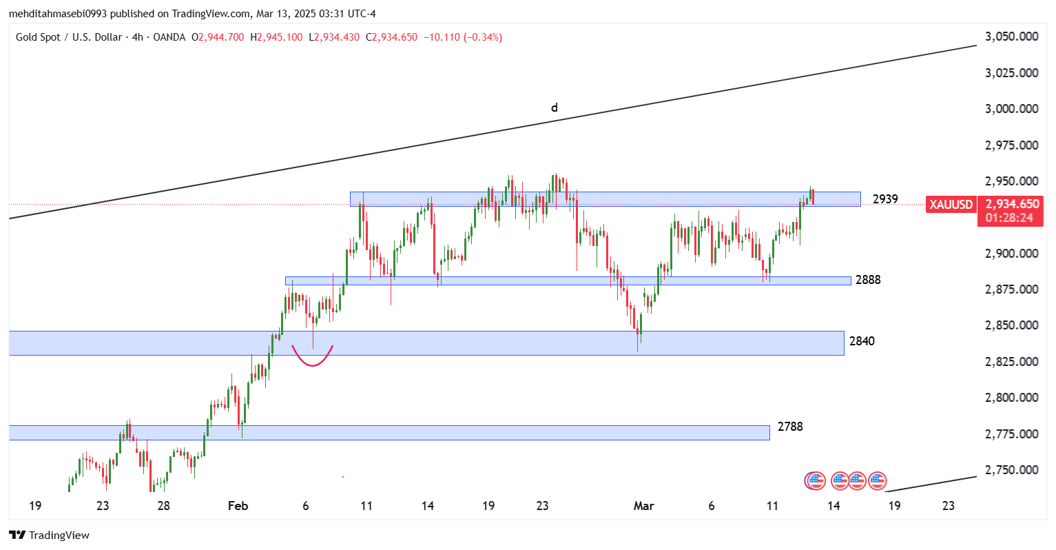Click the OANDA source label in the legend
Image resolution: width=1056 pixels, height=550 pixels.
(x=168, y=37)
